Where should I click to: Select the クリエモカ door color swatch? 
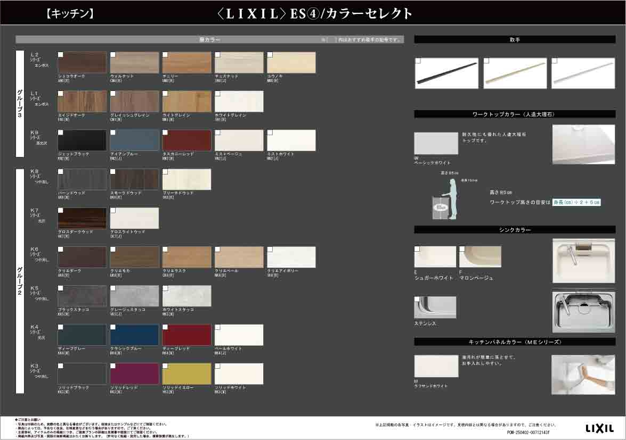click(x=134, y=256)
